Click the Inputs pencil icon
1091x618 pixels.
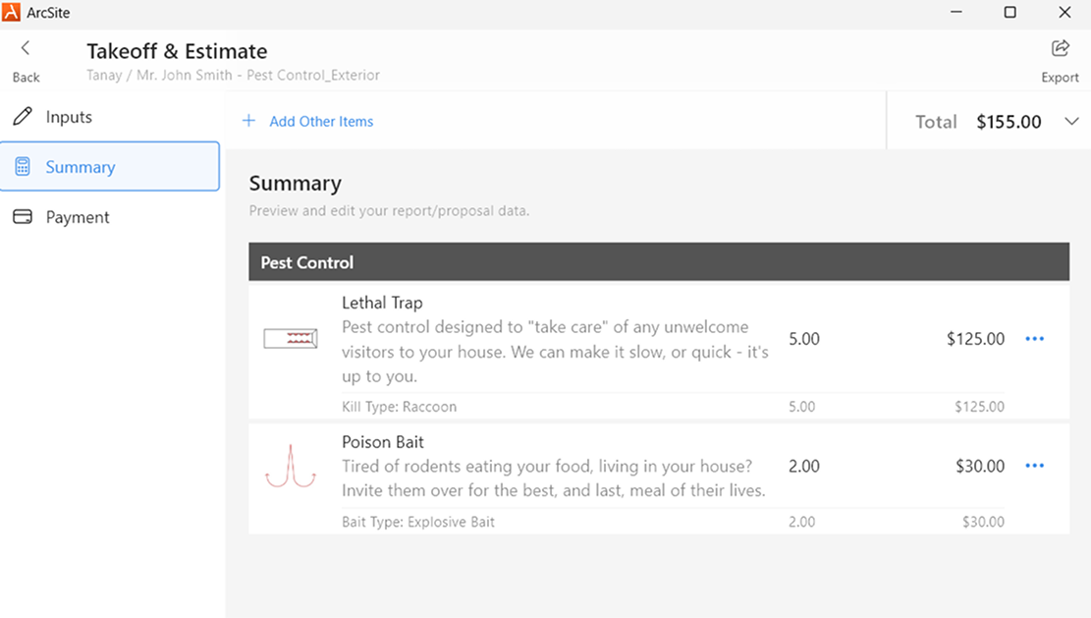click(23, 116)
